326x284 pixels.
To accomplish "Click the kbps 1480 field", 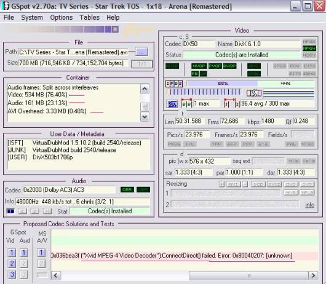I will (x=272, y=121).
